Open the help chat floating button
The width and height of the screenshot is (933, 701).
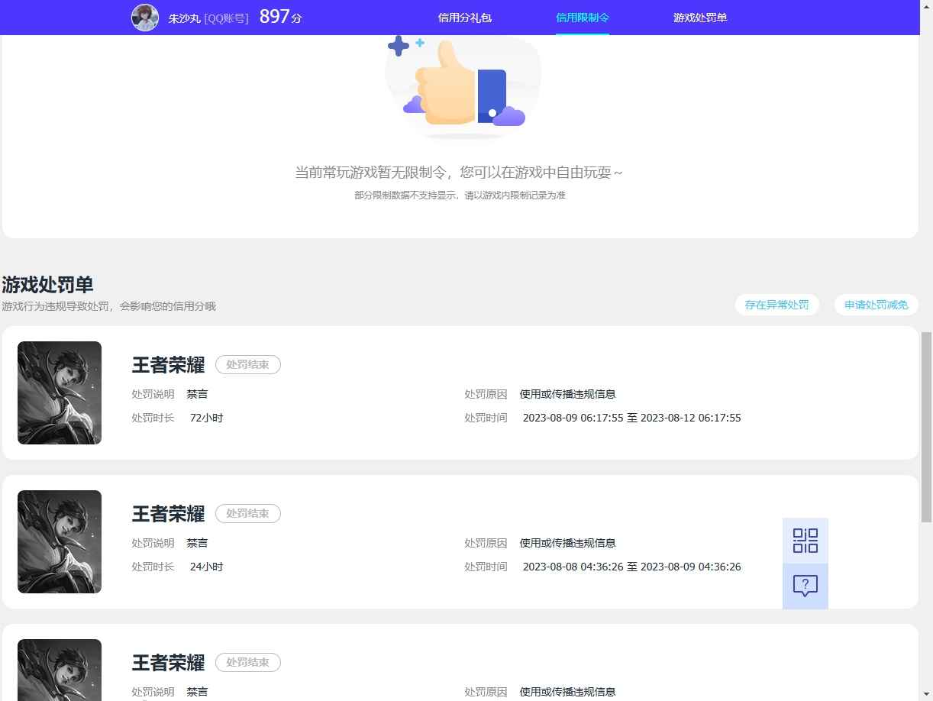[805, 586]
